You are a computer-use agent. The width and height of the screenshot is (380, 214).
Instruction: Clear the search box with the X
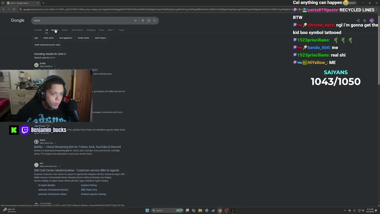[x=135, y=21]
